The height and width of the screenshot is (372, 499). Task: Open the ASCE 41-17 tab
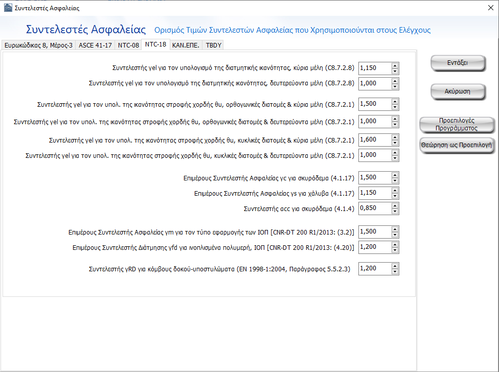[95, 45]
